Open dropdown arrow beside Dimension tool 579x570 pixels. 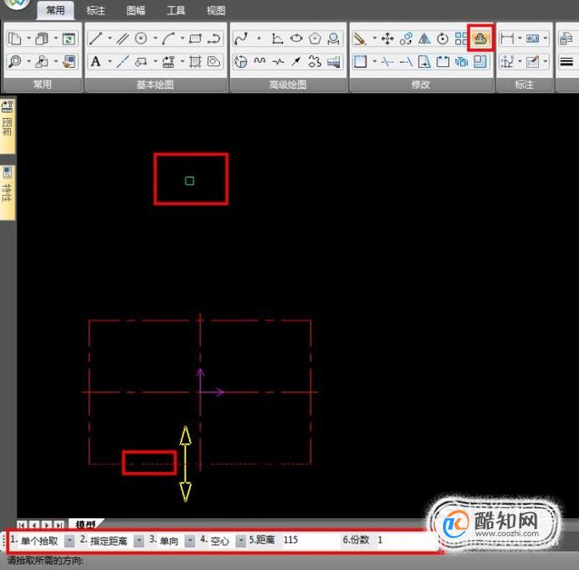coord(520,38)
